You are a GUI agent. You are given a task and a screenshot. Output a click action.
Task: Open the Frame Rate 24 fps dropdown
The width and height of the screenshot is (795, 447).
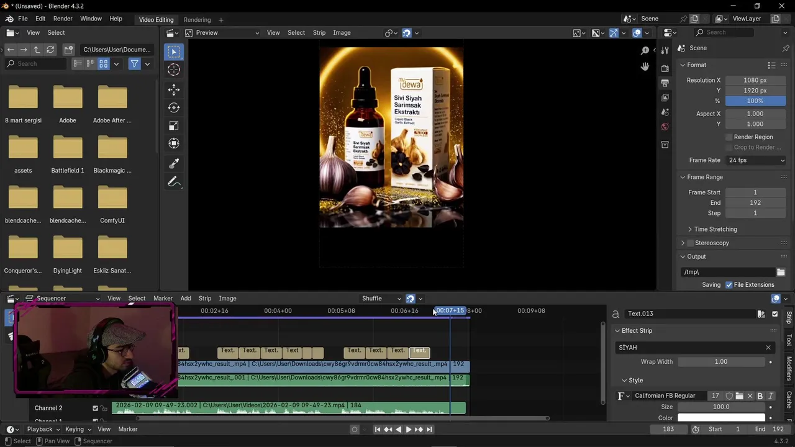[756, 160]
